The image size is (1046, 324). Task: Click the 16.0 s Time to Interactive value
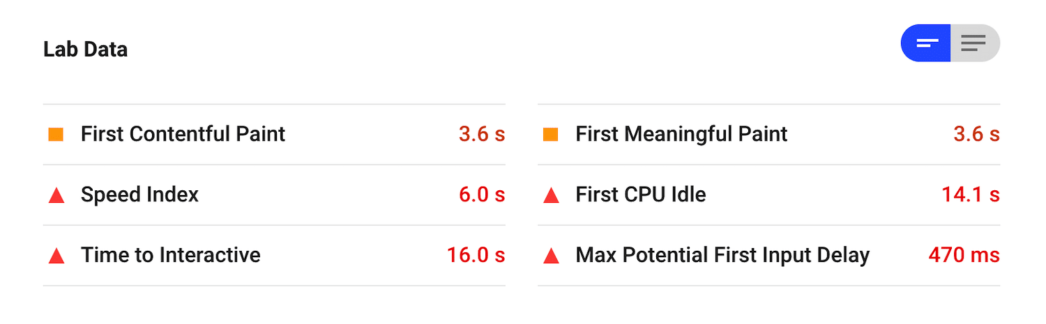coord(476,255)
